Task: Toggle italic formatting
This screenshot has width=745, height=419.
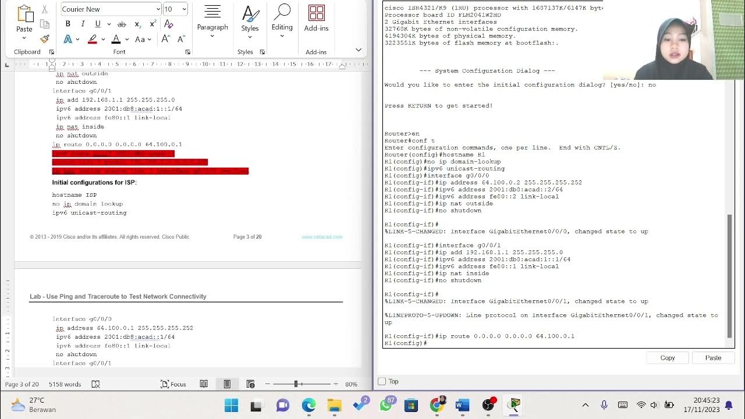Action: tap(82, 24)
